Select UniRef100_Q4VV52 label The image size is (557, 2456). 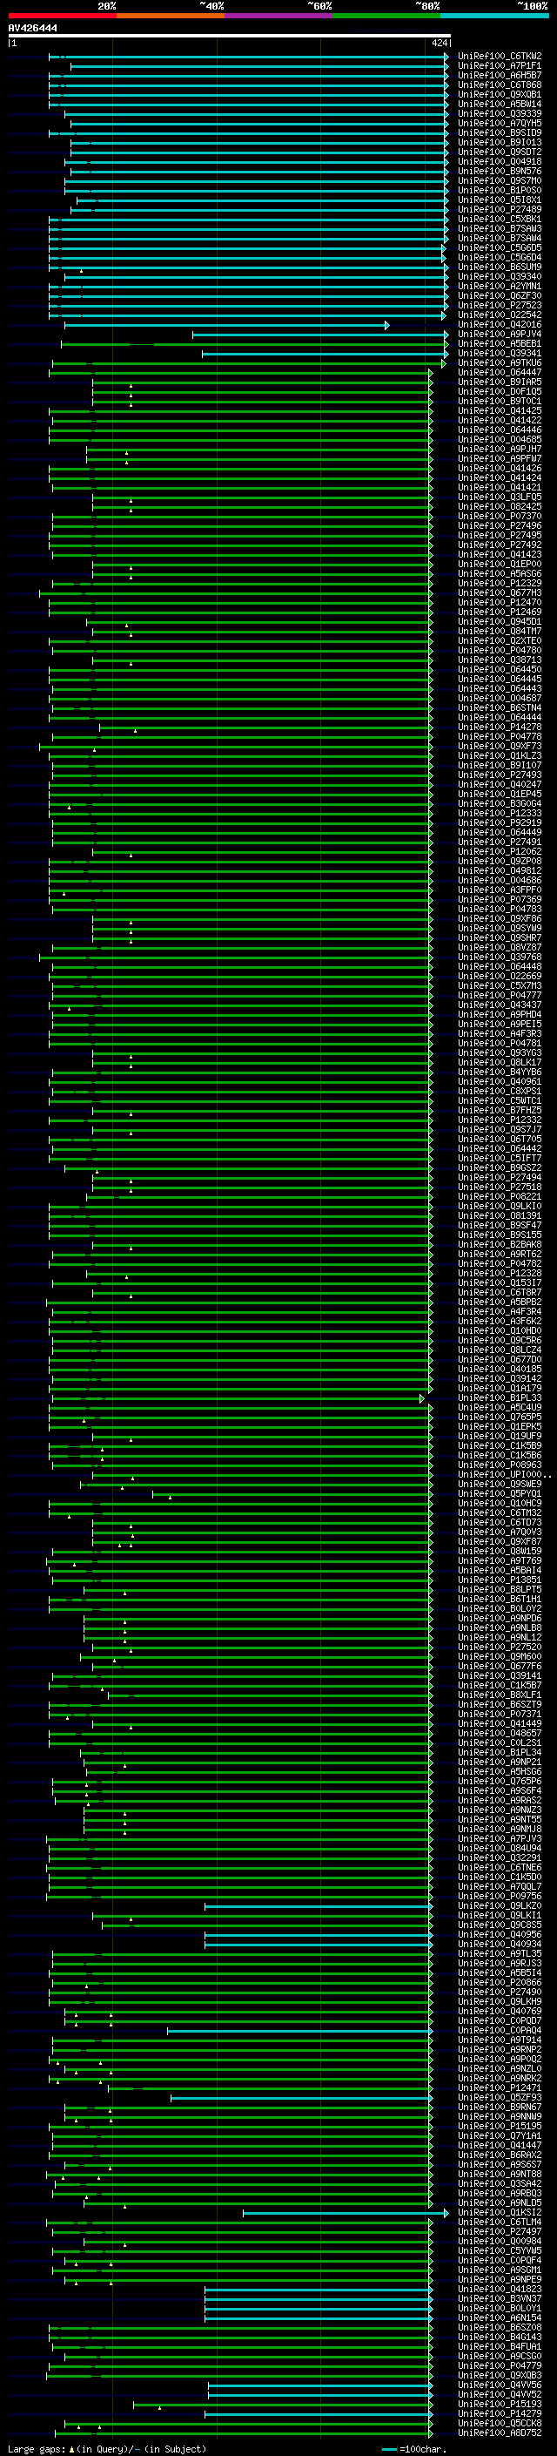click(500, 2393)
